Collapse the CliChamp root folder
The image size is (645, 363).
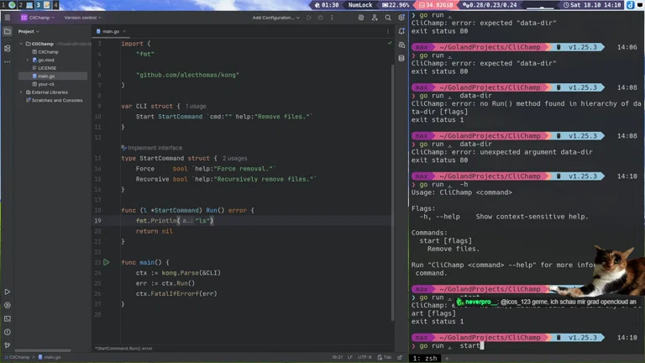tap(21, 44)
